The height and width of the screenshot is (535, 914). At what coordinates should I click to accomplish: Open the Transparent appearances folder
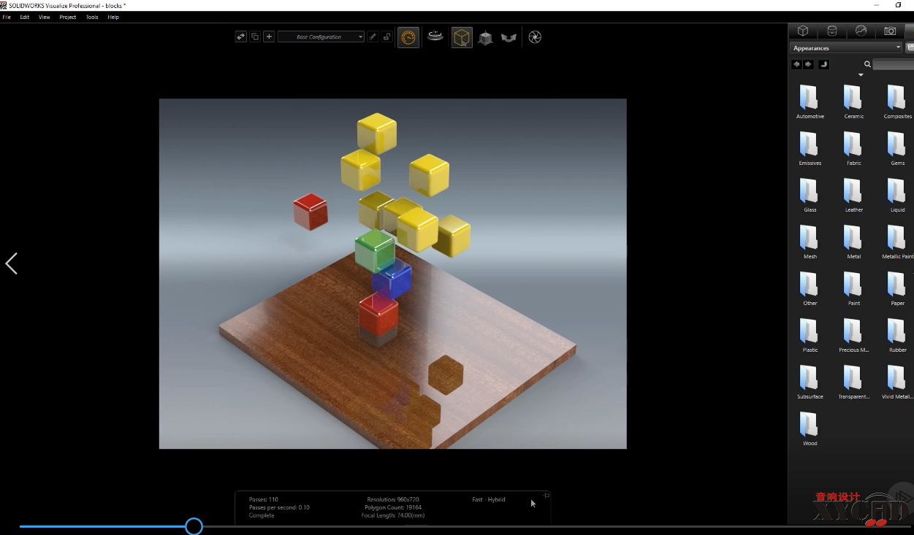tap(853, 381)
